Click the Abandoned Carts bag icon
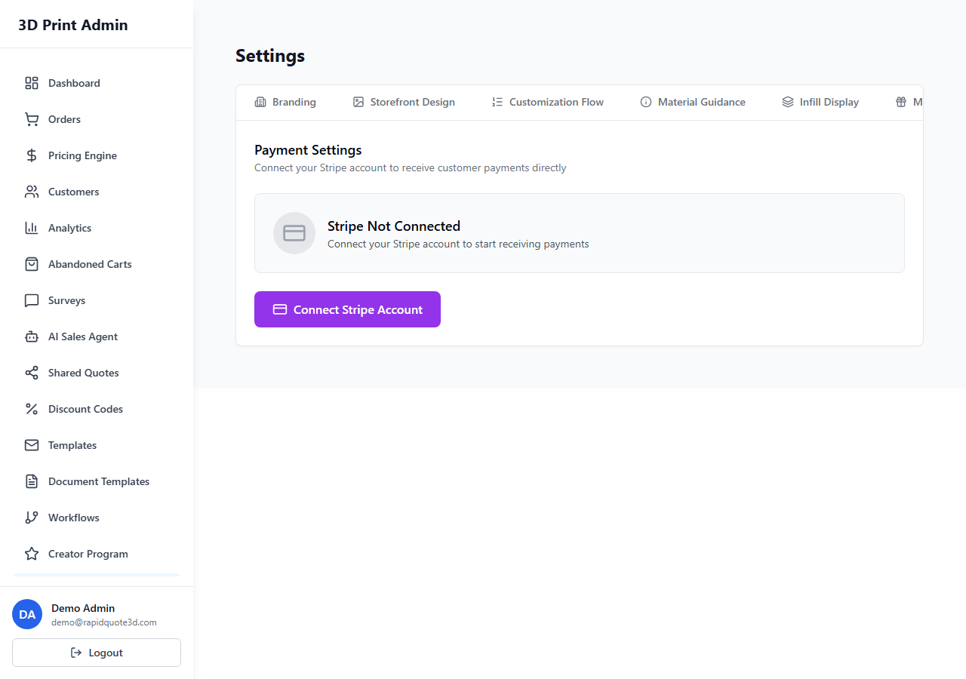The image size is (966, 679). point(32,264)
